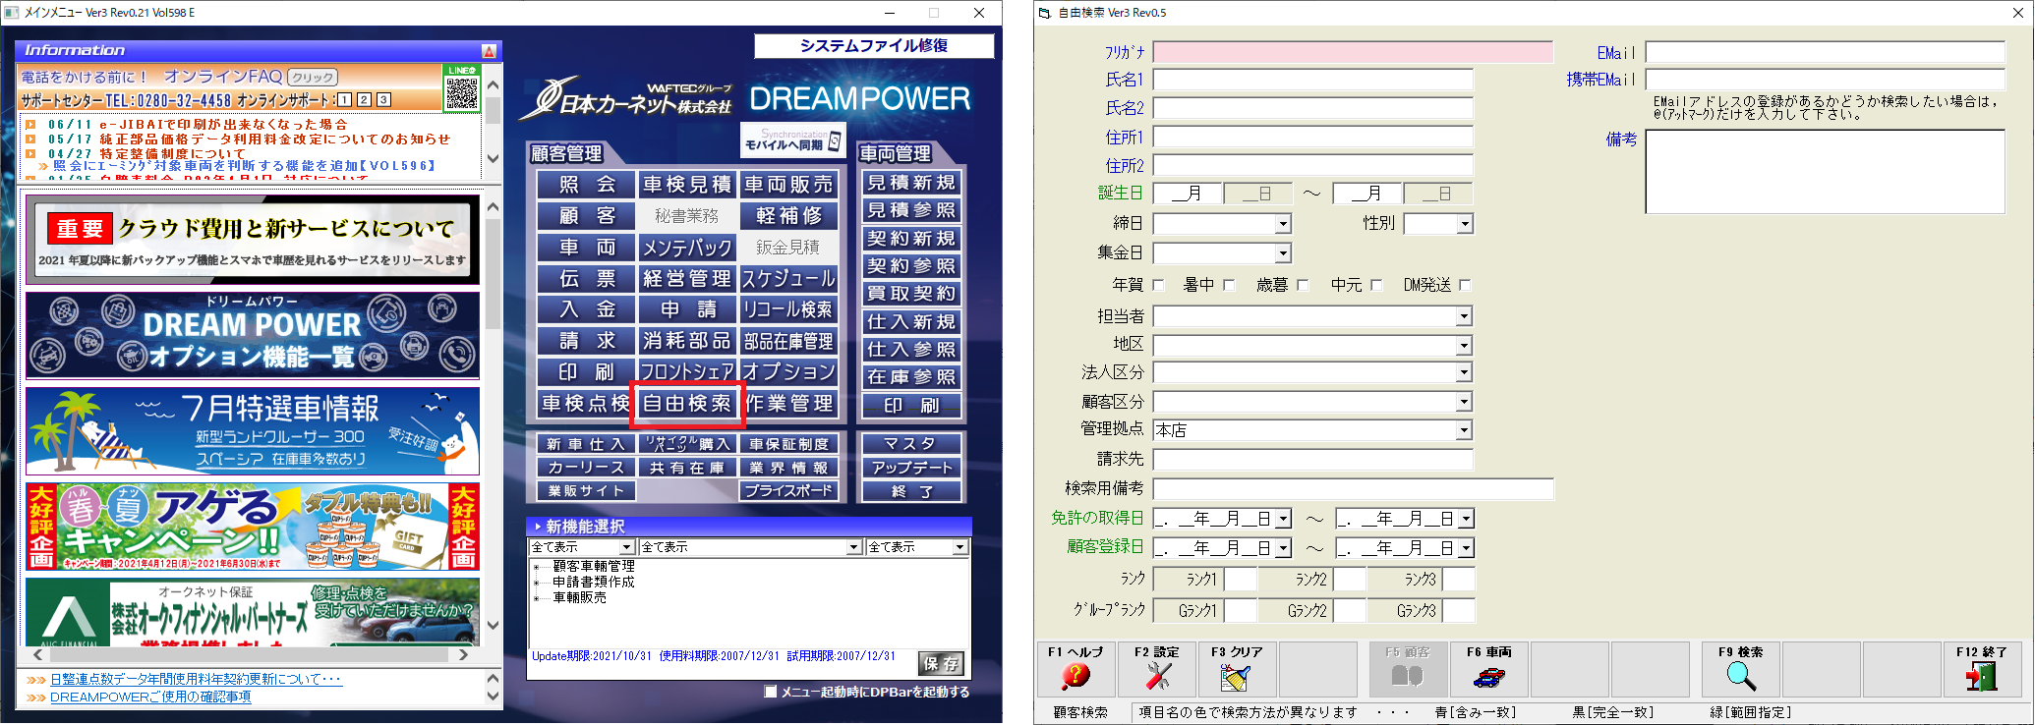The width and height of the screenshot is (2035, 725).
Task: Expand the 地区 dropdown
Action: click(x=1464, y=346)
